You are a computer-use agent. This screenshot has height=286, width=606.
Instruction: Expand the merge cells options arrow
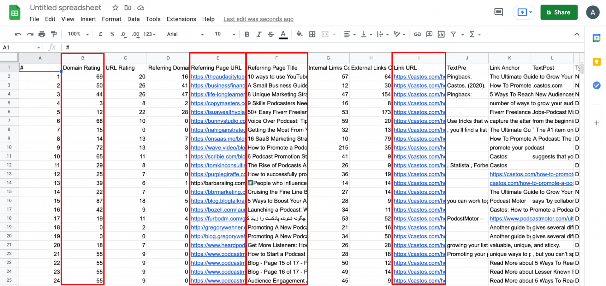pyautogui.click(x=334, y=35)
